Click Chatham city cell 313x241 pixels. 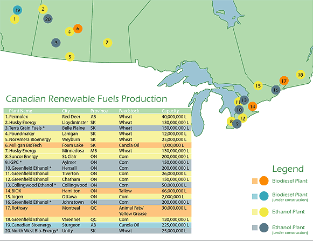(71, 179)
